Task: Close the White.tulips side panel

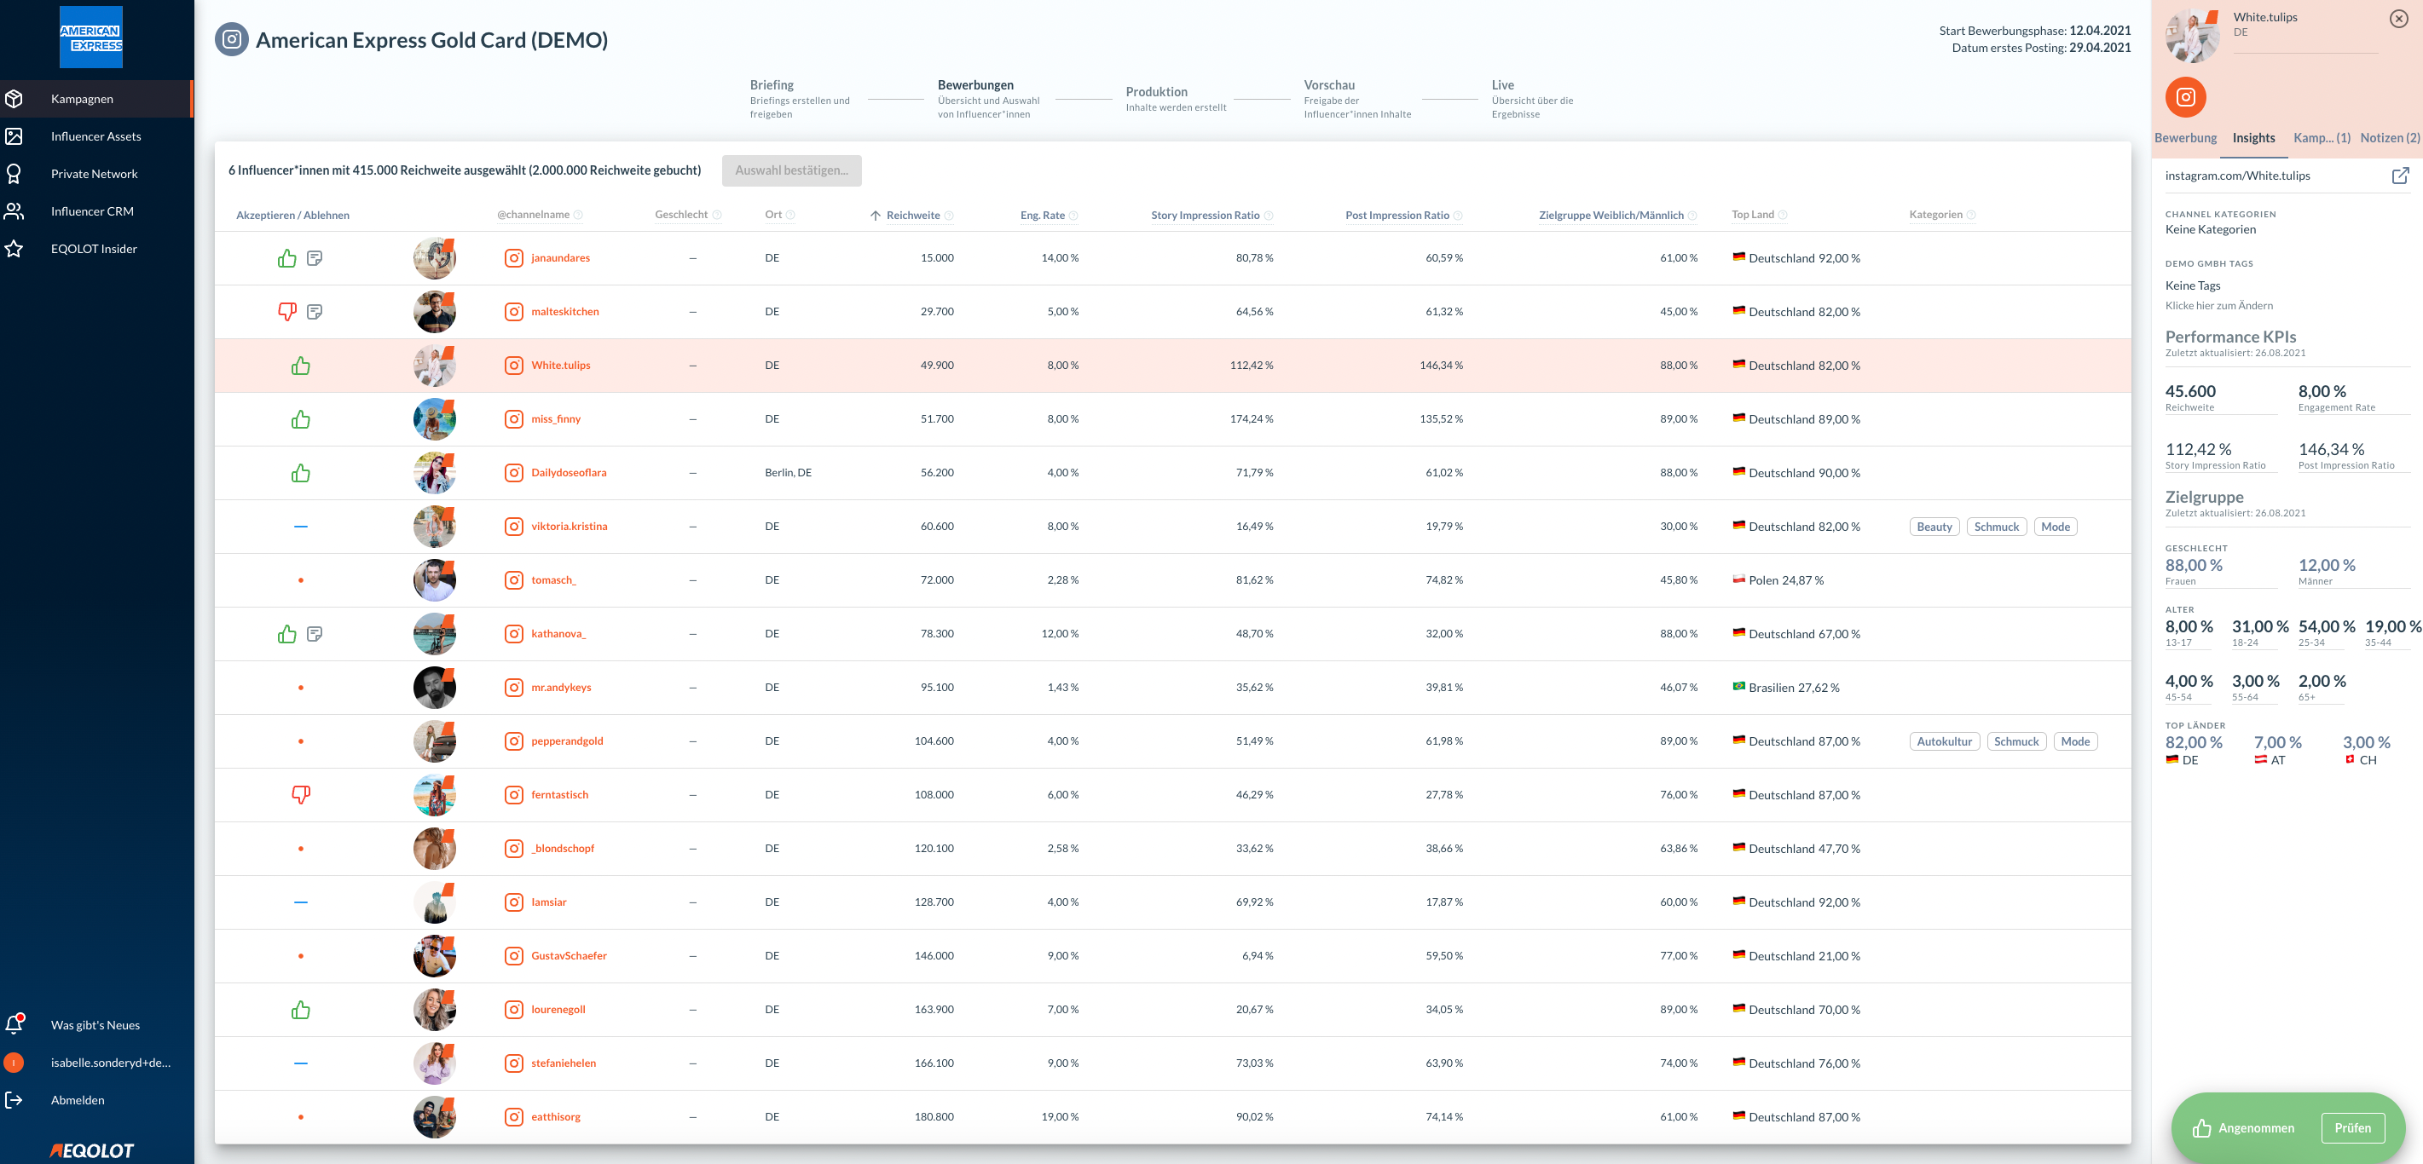Action: [x=2398, y=19]
